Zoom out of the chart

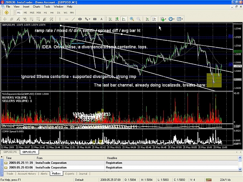138,19
